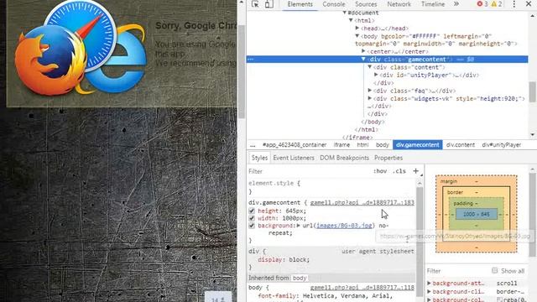Uncheck the background property checkbox
Image resolution: width=537 pixels, height=302 pixels.
252,226
